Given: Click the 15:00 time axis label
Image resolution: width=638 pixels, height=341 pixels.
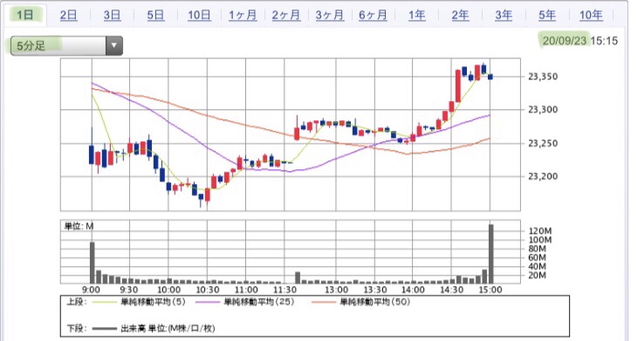Looking at the screenshot, I should tap(491, 290).
